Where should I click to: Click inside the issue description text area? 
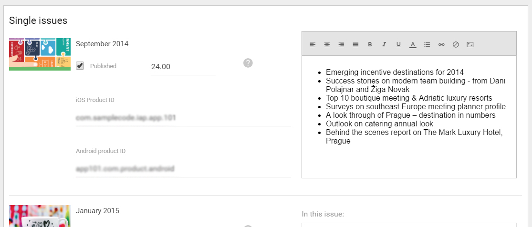pos(409,117)
